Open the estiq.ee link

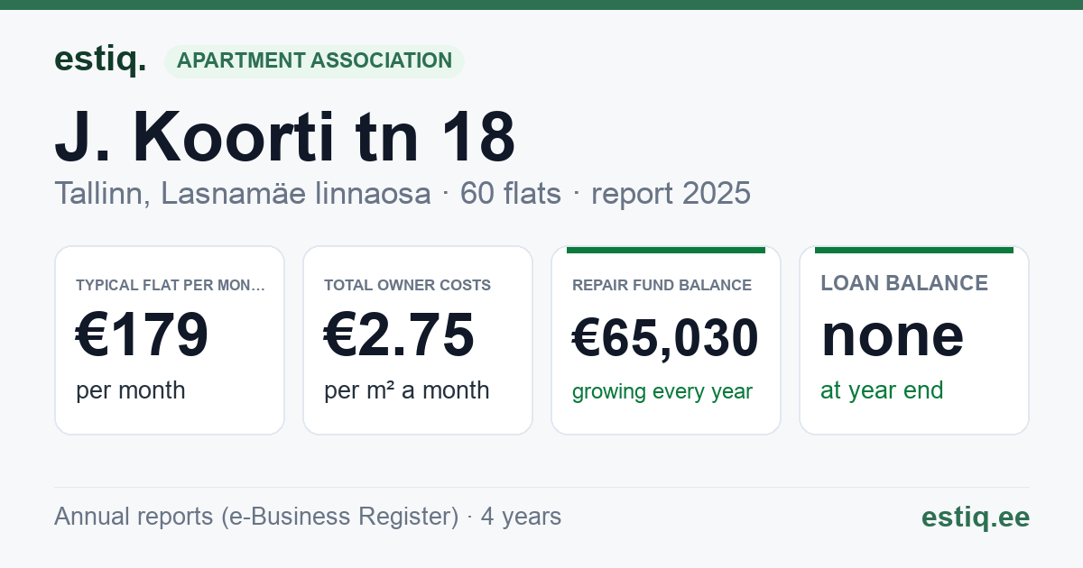(975, 517)
